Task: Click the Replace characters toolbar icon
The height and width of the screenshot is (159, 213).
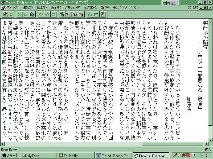Action: coord(68,14)
